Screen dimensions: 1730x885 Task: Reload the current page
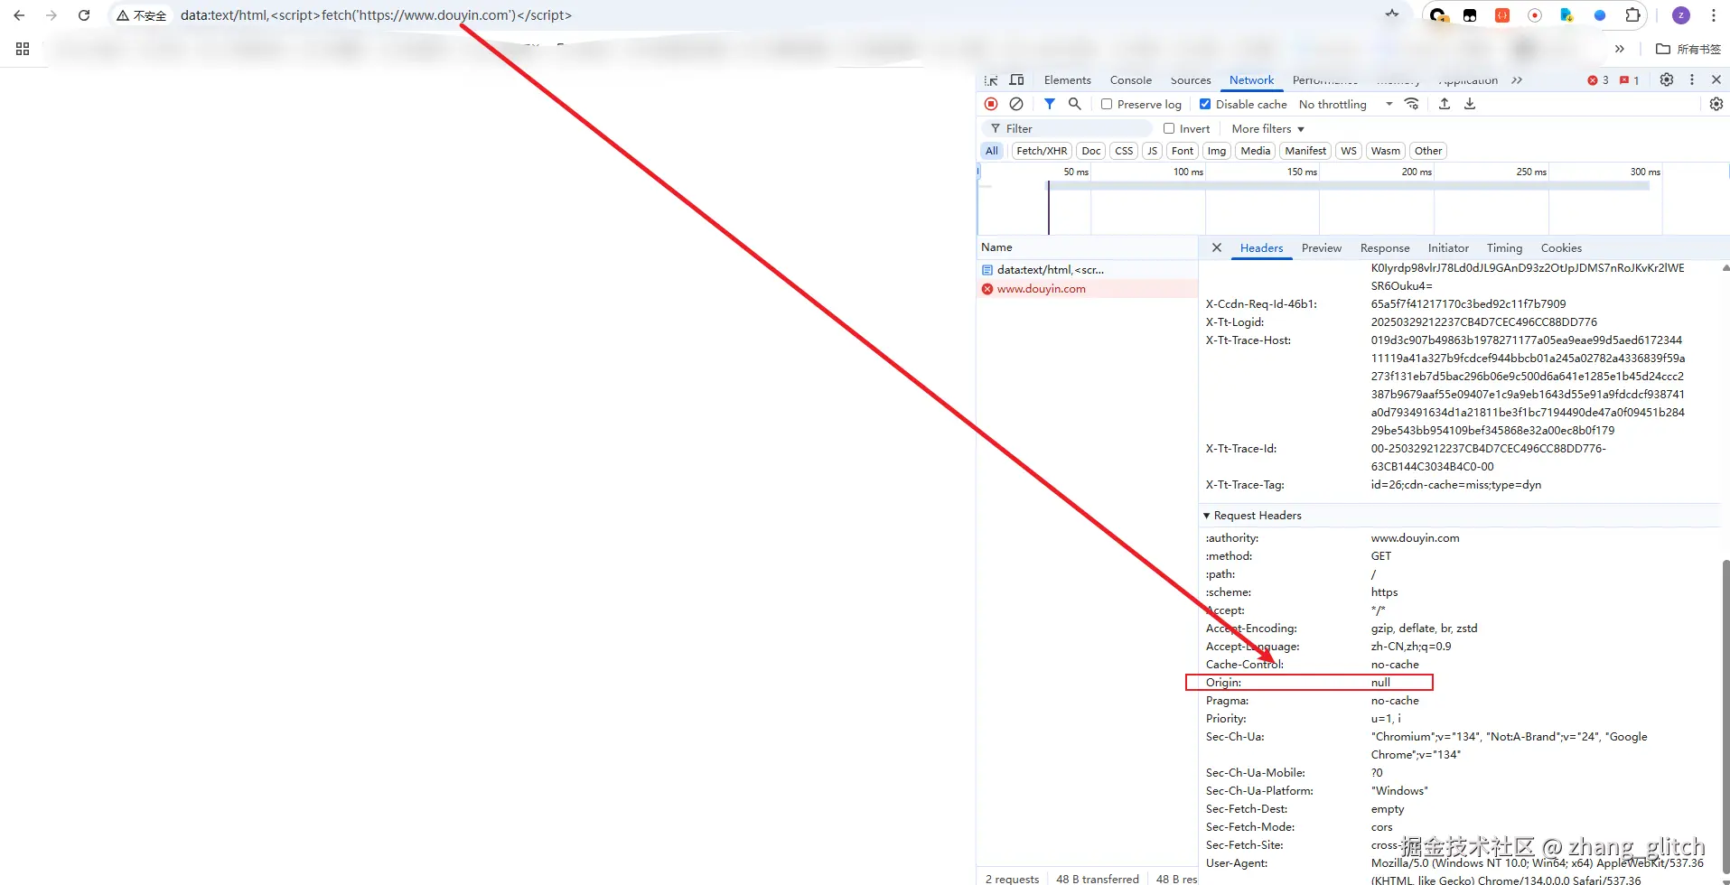84,15
